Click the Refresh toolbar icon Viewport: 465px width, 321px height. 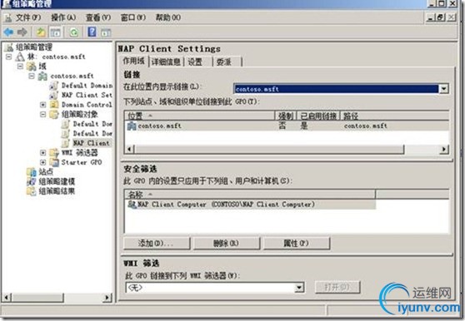pyautogui.click(x=73, y=32)
